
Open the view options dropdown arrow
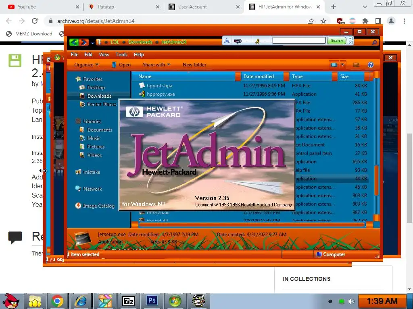tap(342, 65)
